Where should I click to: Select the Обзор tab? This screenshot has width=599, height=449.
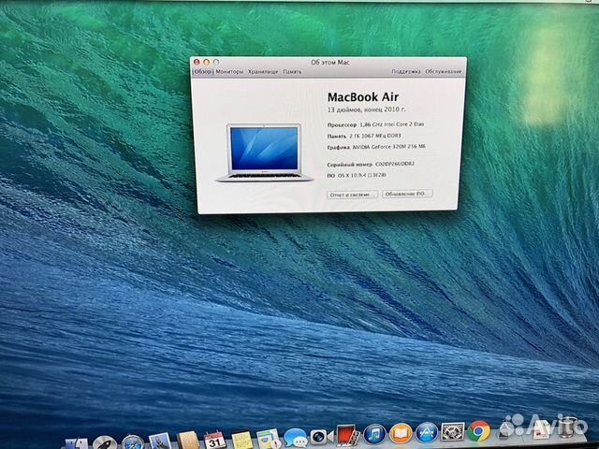(203, 71)
